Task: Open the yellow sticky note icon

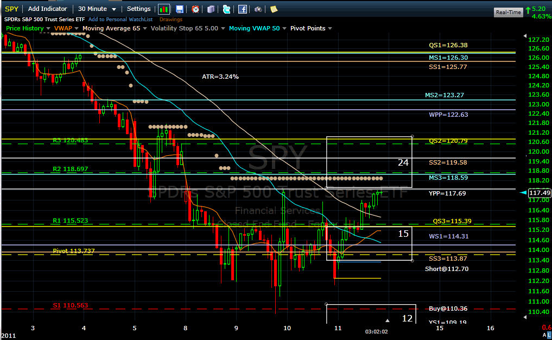Action: (x=274, y=9)
